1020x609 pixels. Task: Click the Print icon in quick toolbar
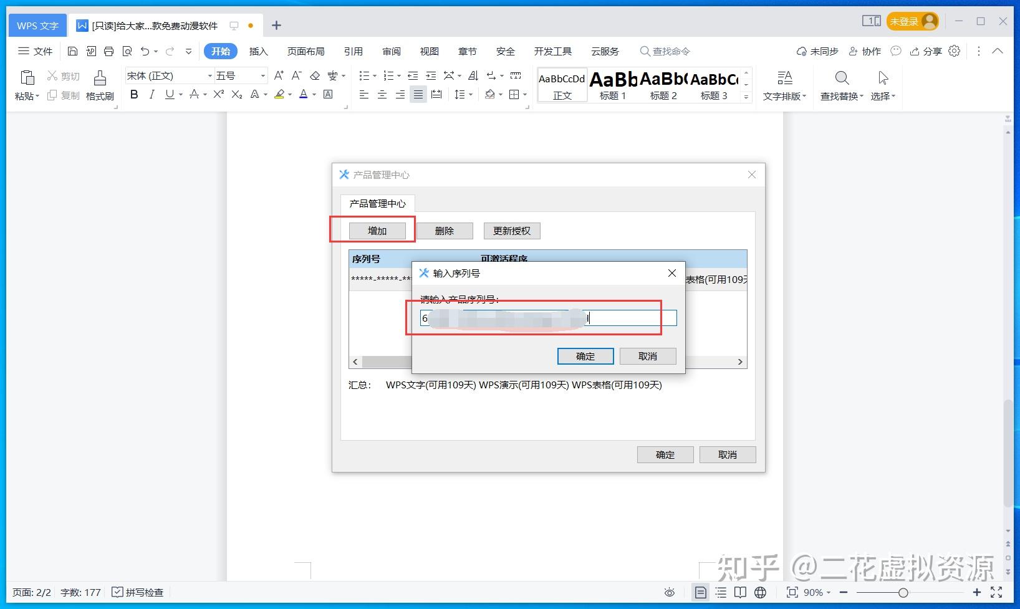click(x=108, y=51)
